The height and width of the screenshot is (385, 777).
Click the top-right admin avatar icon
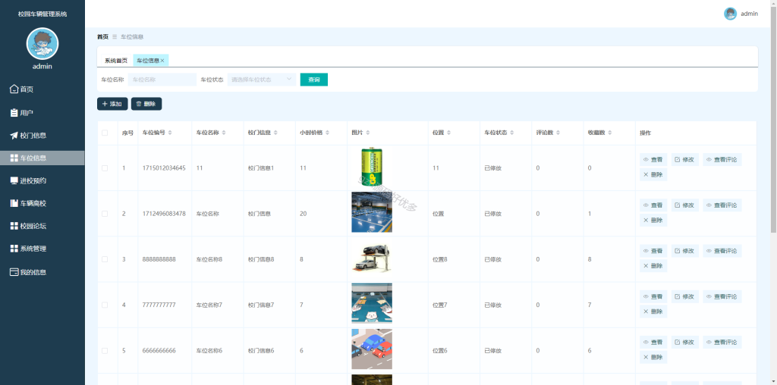click(731, 14)
